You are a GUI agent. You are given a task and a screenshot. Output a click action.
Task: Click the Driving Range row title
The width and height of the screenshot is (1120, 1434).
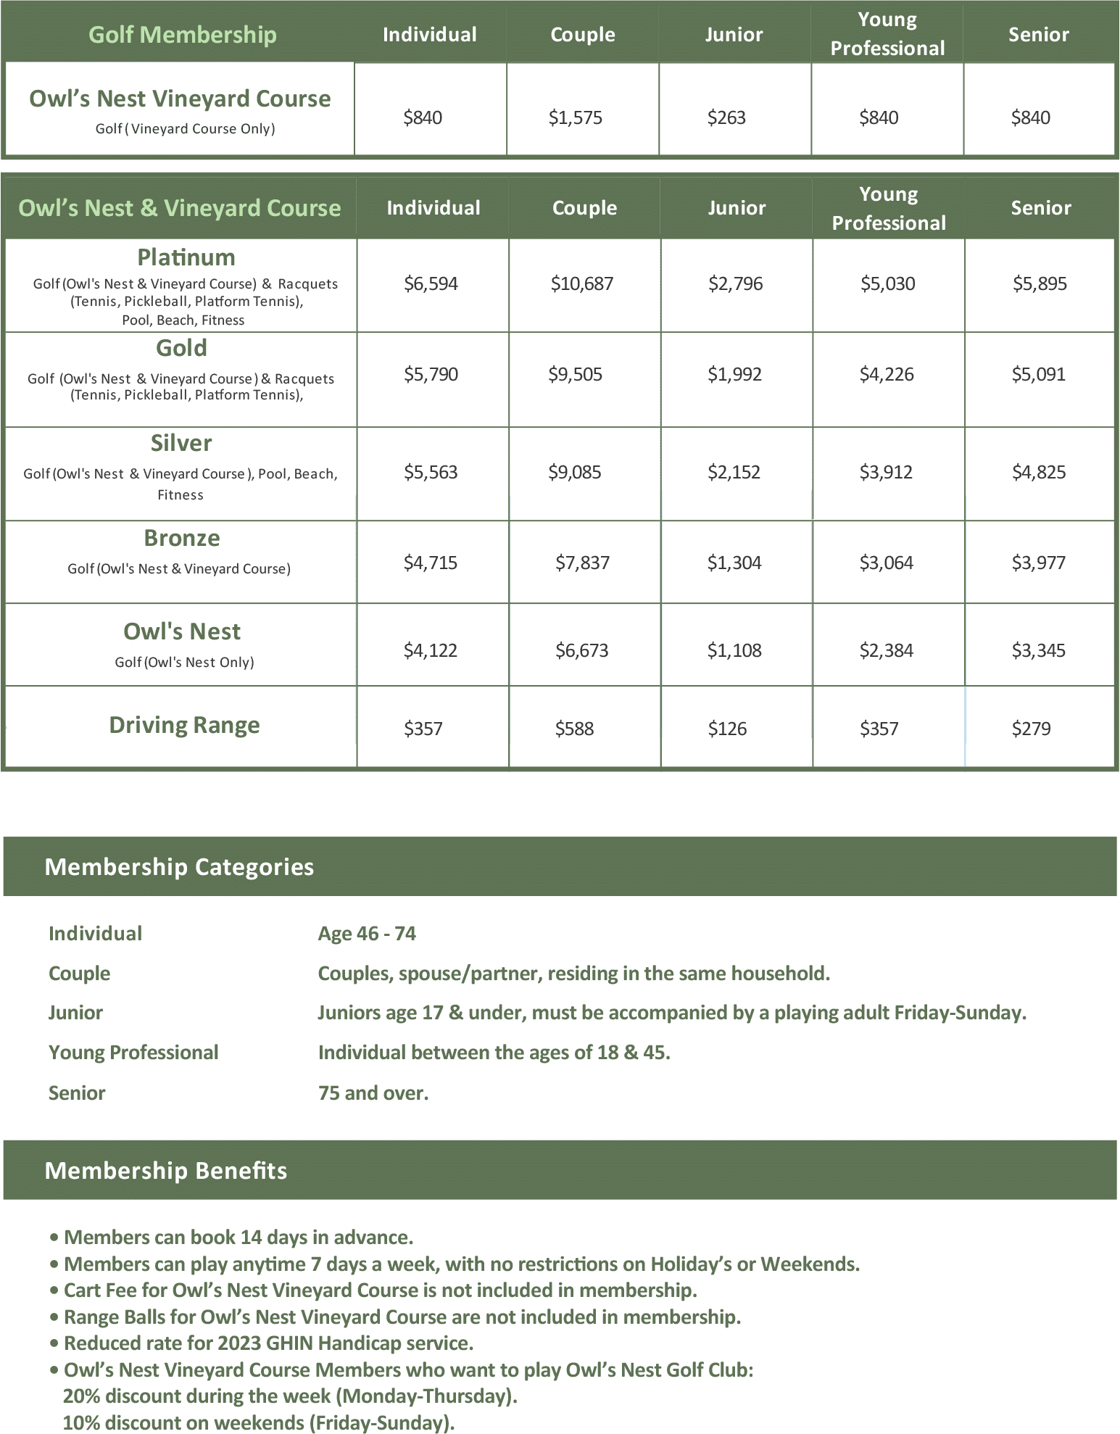click(x=184, y=725)
